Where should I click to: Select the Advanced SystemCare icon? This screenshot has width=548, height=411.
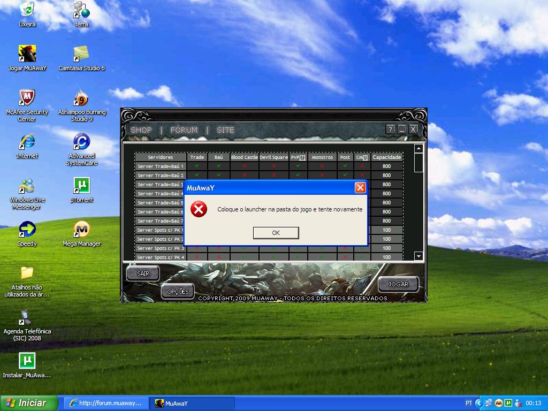[81, 150]
